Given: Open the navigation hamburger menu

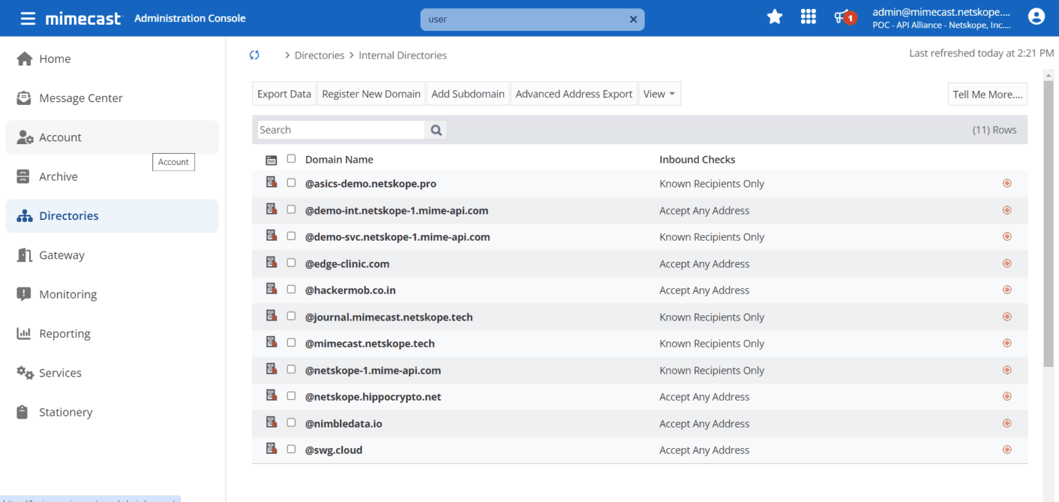Looking at the screenshot, I should click(x=28, y=18).
